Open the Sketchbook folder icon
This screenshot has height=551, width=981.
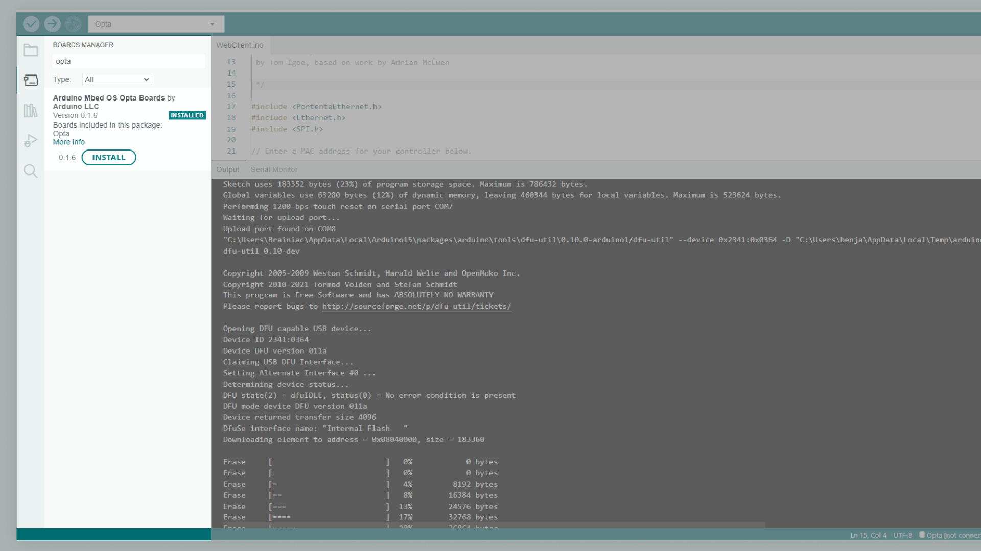tap(31, 50)
